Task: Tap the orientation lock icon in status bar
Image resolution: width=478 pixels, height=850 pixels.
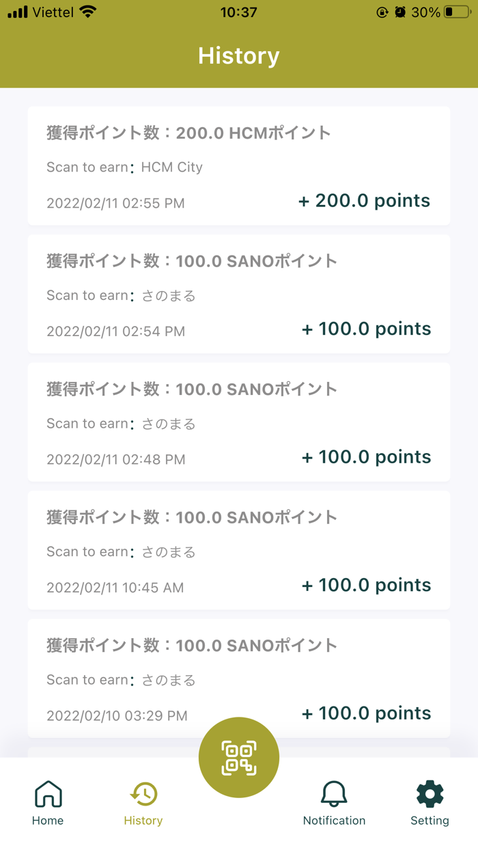Action: pyautogui.click(x=384, y=11)
